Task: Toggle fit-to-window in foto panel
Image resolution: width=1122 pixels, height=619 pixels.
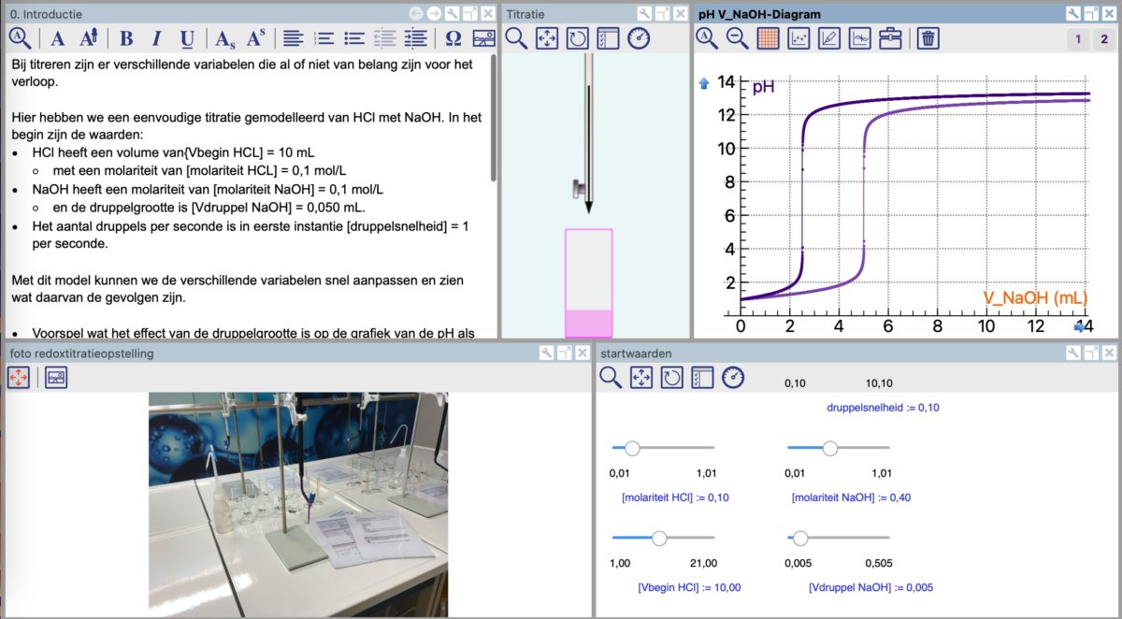Action: tap(20, 378)
